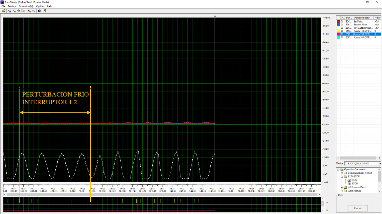This screenshot has height=214, width=382.
Task: Select the MV Monitor parameter row
Action: [x=359, y=28]
